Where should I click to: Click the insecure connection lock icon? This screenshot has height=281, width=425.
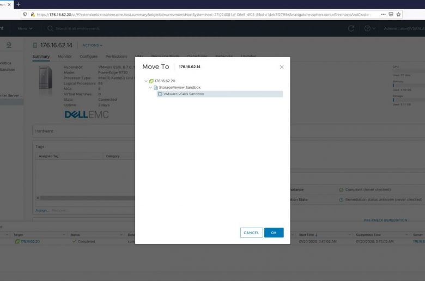point(33,14)
